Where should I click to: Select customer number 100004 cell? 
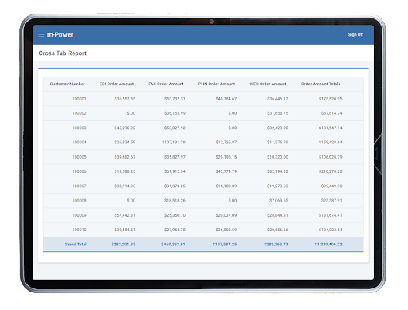point(80,143)
